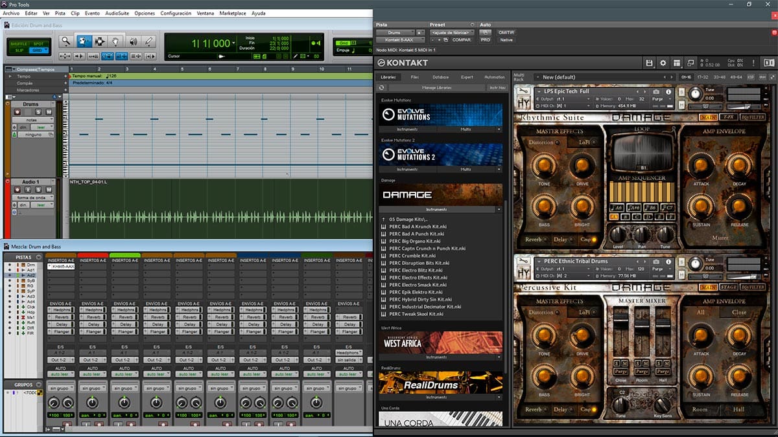
Task: Open AudioSuite menu
Action: click(x=117, y=13)
